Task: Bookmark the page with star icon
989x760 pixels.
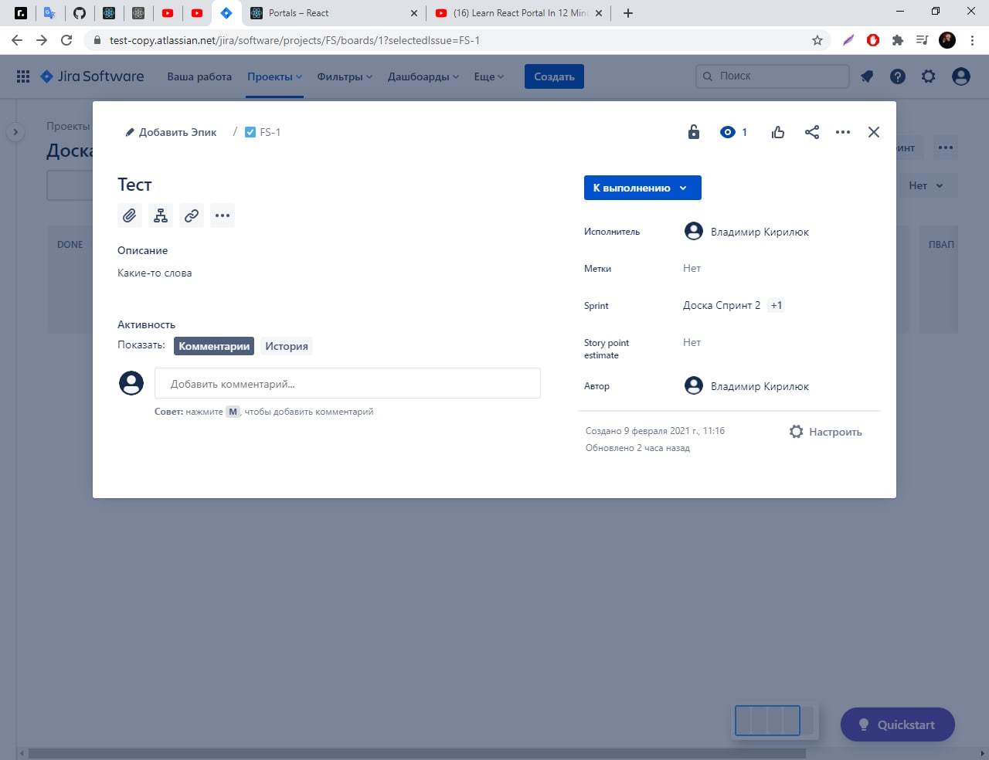Action: point(817,40)
